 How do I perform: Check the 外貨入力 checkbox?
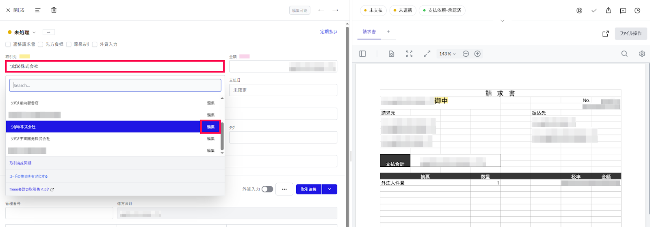click(x=95, y=44)
